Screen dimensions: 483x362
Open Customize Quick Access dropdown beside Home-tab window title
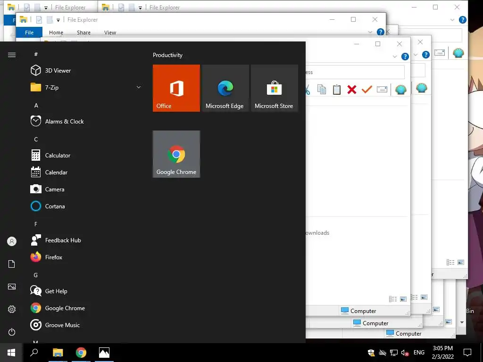[x=58, y=20]
